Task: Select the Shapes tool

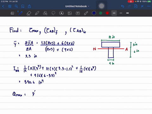Action: [45, 13]
